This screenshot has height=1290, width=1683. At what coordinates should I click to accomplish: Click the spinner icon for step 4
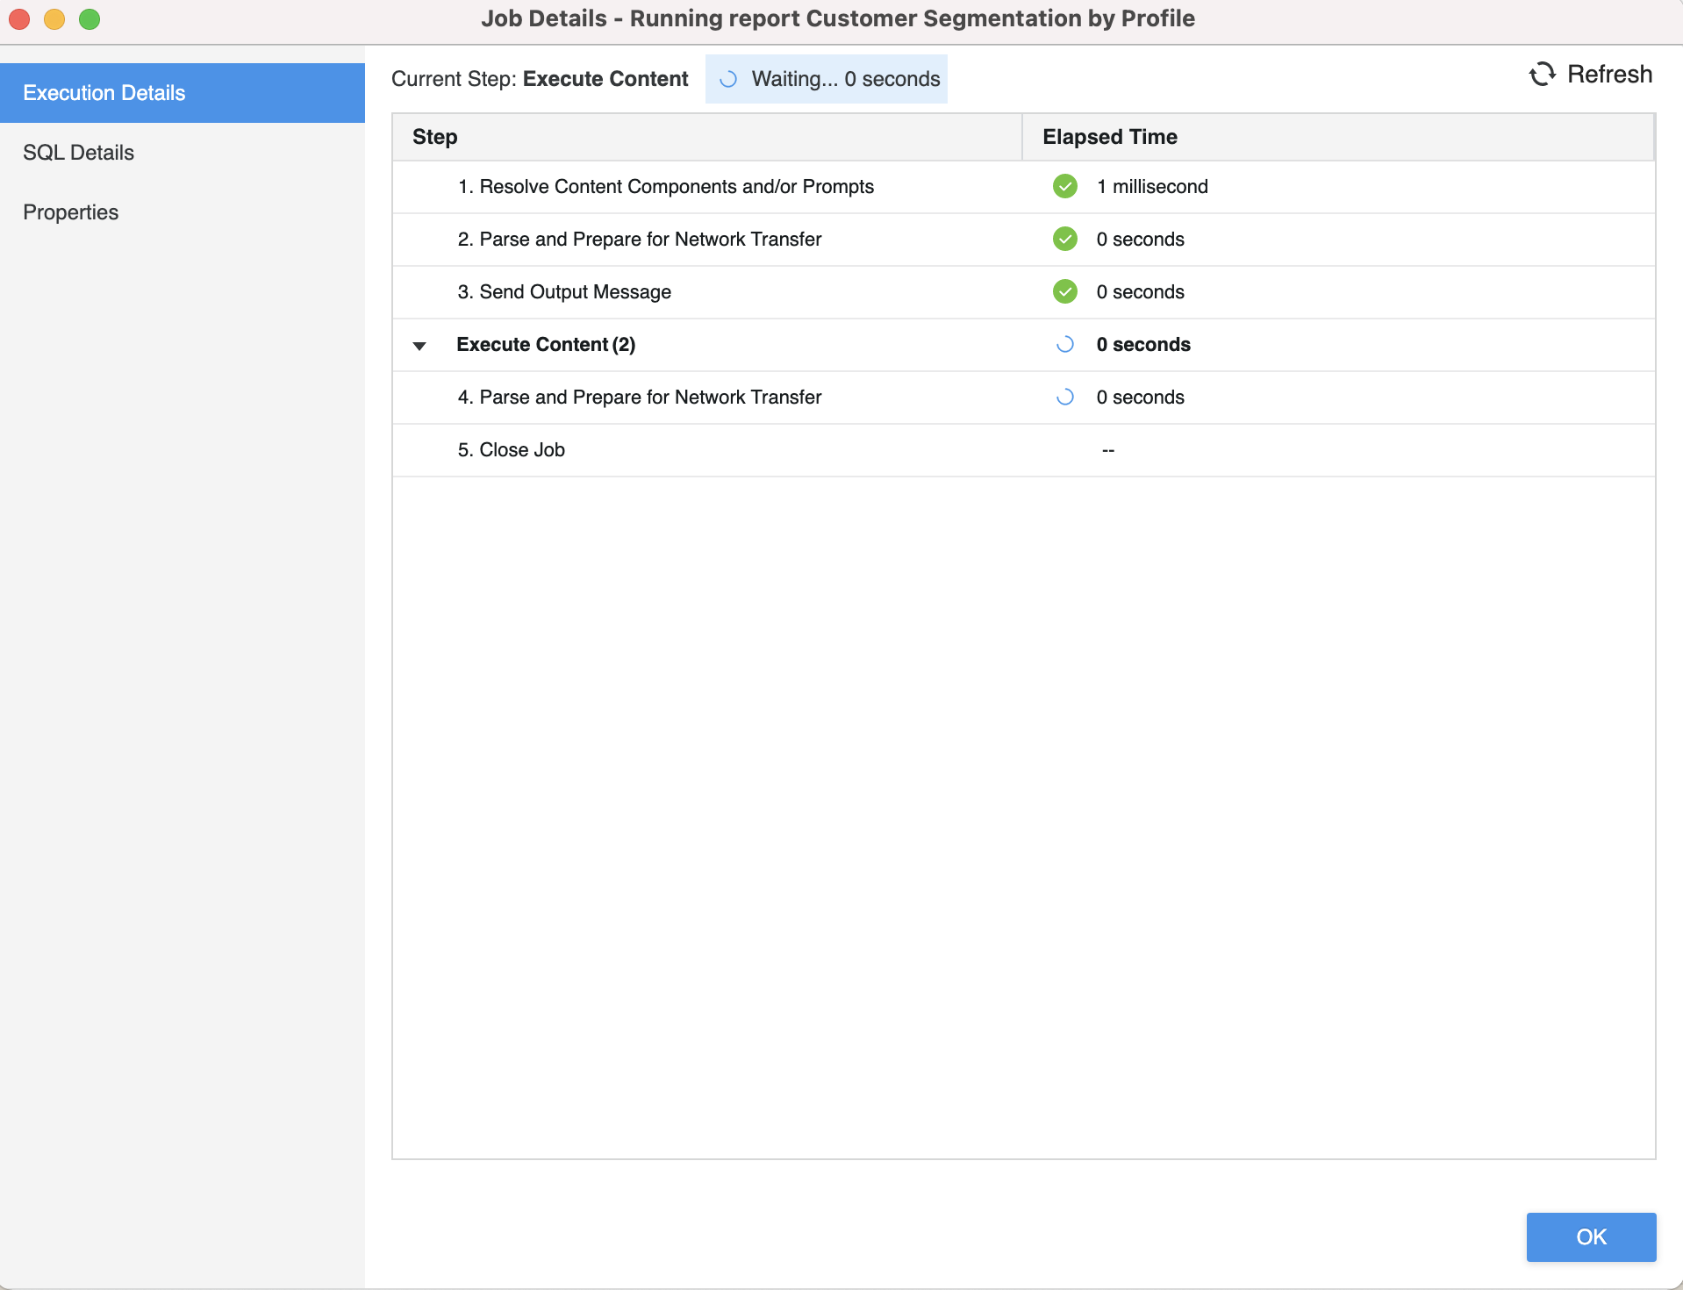(1064, 398)
